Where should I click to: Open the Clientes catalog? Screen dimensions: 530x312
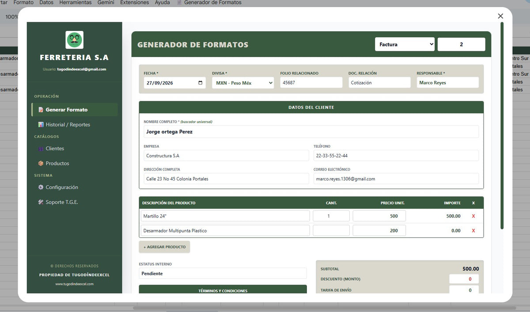(74, 148)
